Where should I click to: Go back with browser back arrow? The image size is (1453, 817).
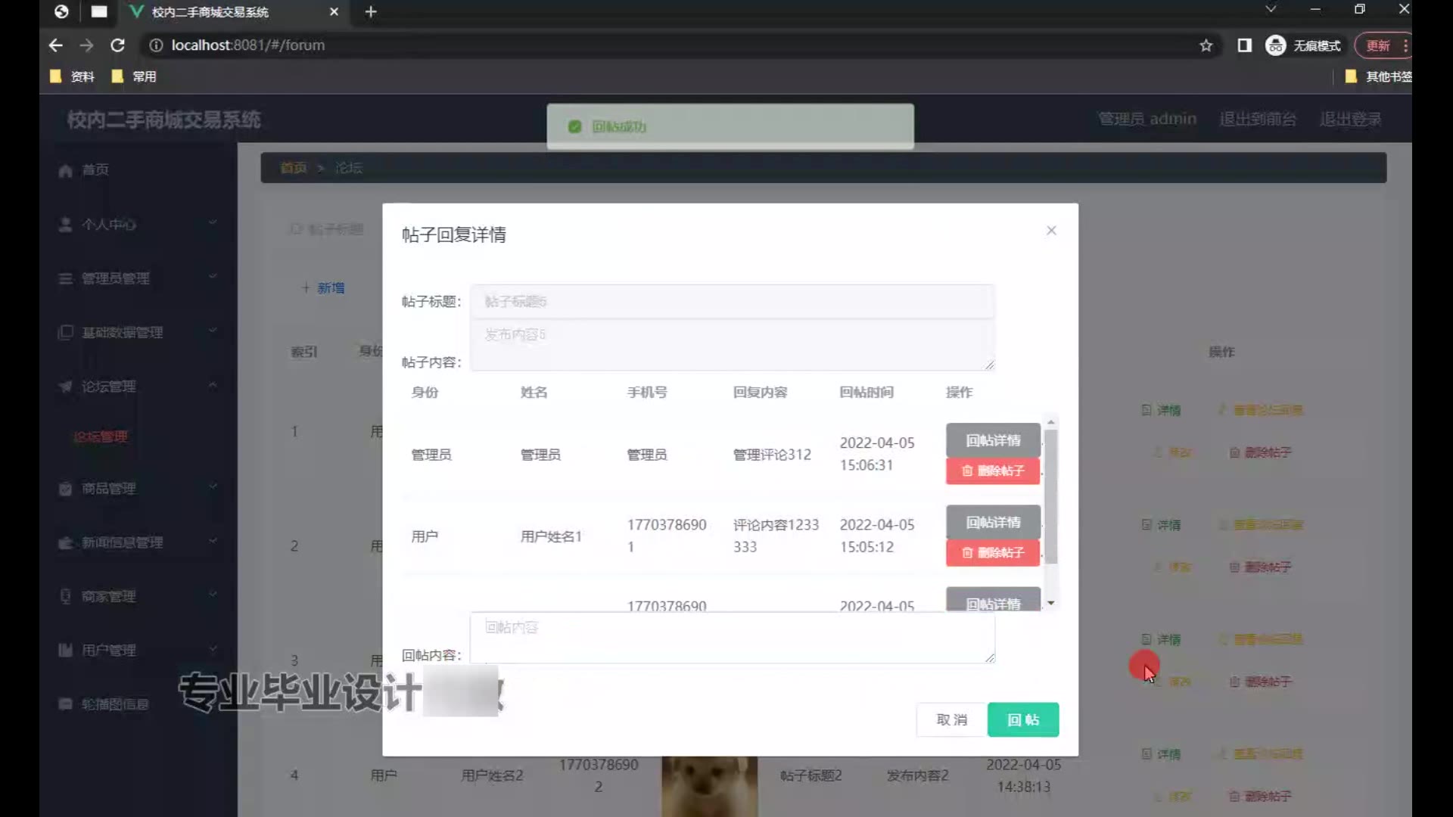click(55, 45)
